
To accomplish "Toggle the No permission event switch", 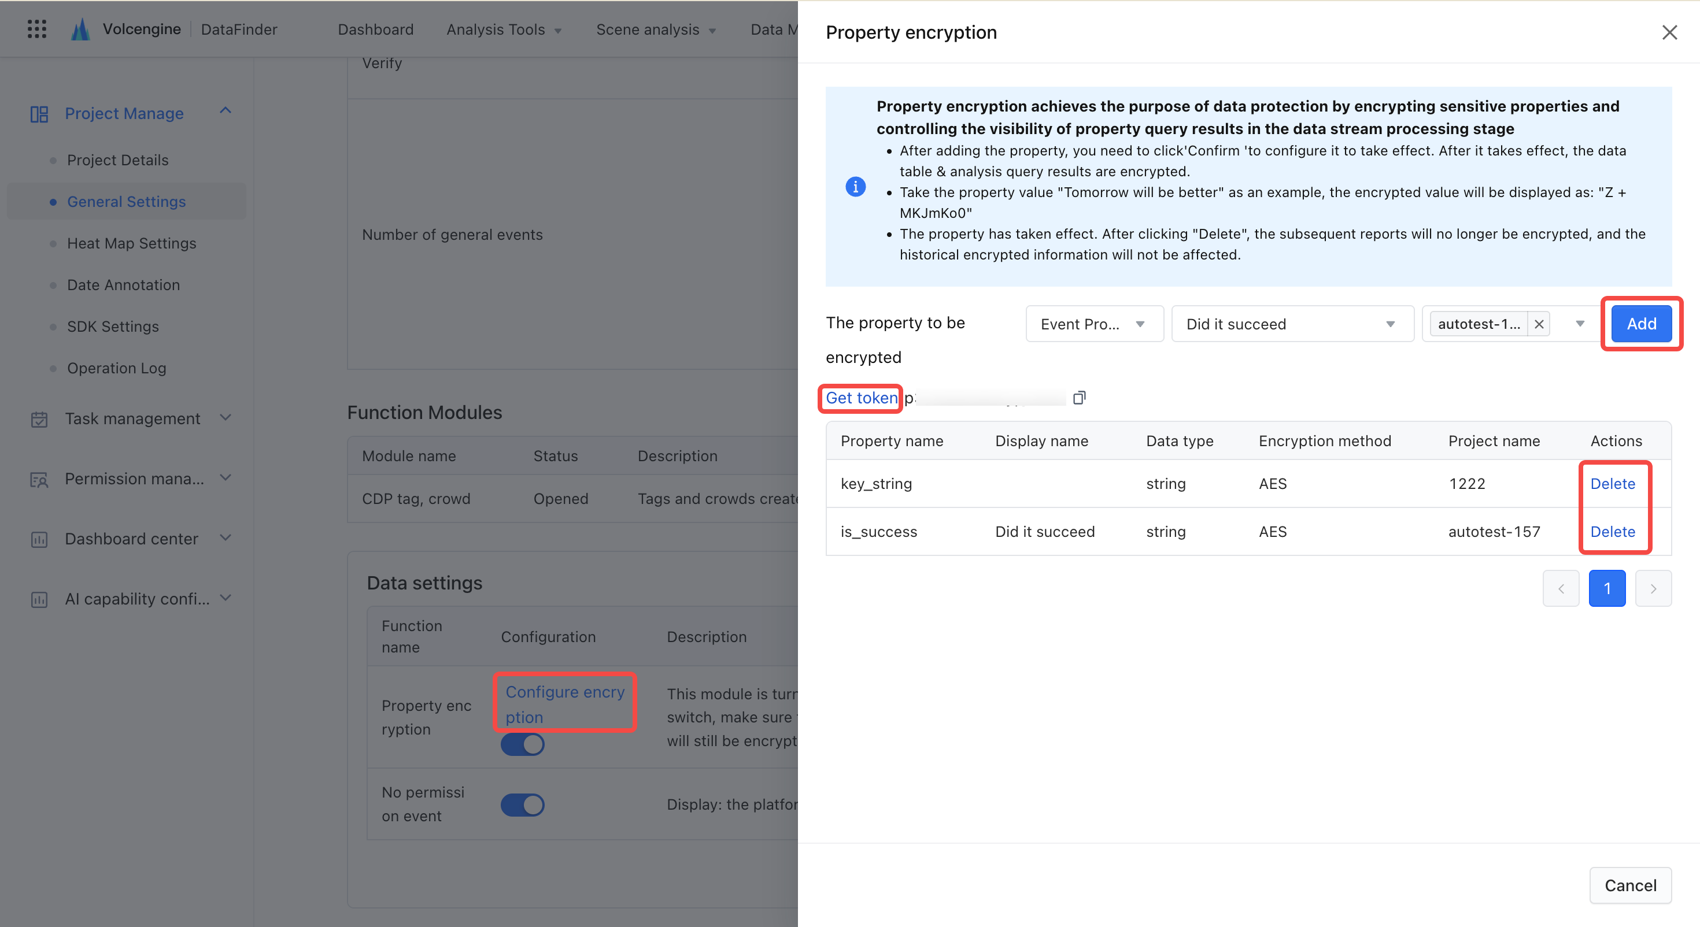I will (522, 805).
